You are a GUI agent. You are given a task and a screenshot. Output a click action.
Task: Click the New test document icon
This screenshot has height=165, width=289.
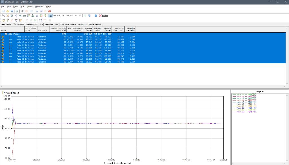[x=3, y=11]
